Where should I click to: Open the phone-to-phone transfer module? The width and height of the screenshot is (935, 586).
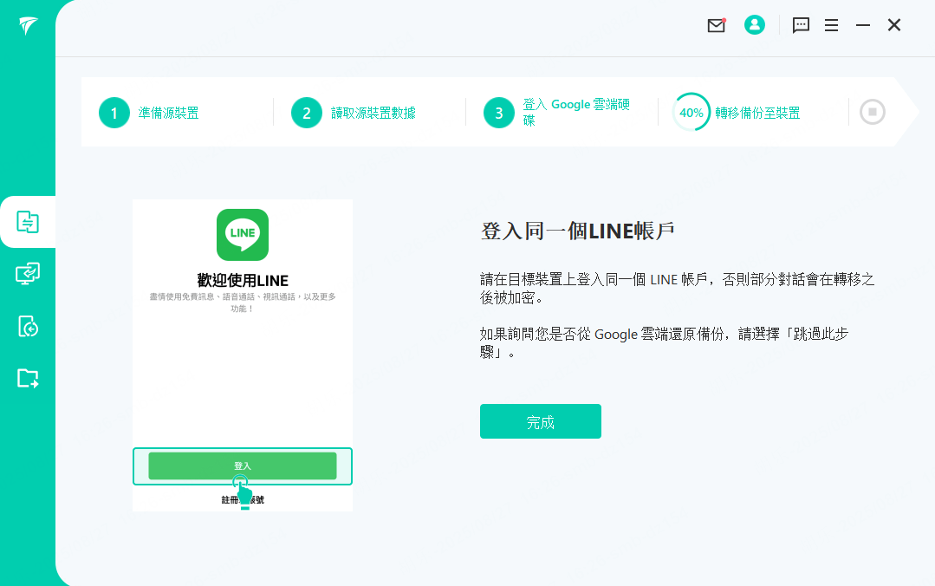point(28,222)
